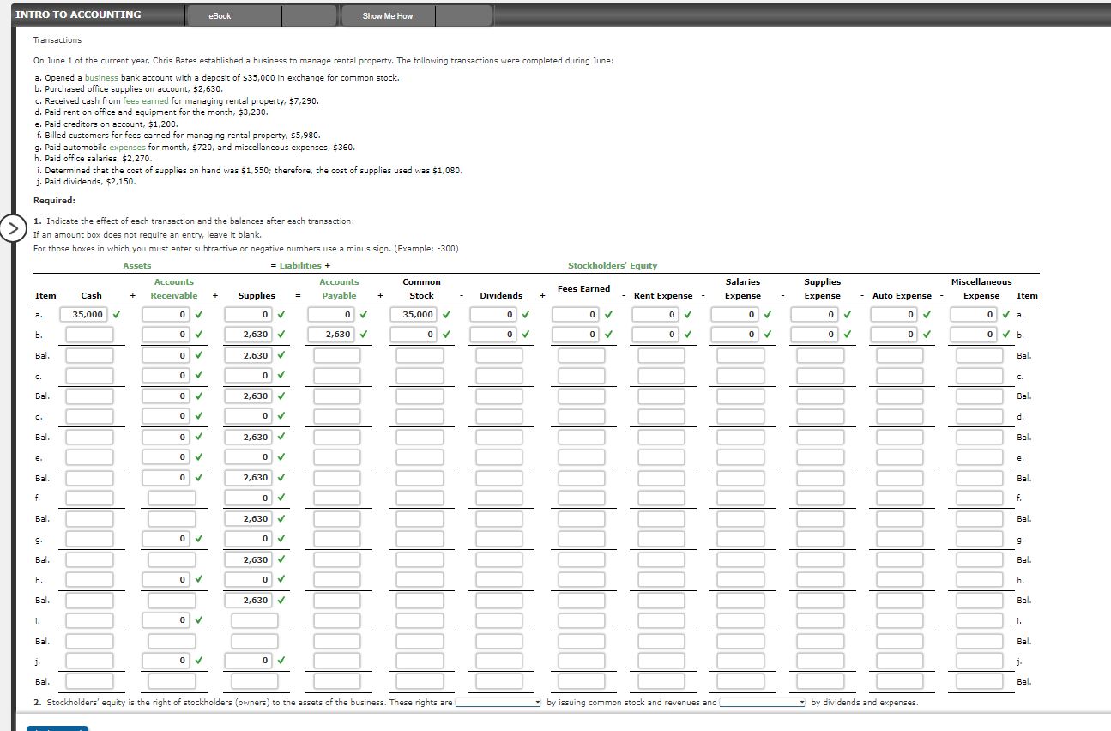Click the 'Required:' heading
This screenshot has width=1111, height=731.
[x=54, y=200]
